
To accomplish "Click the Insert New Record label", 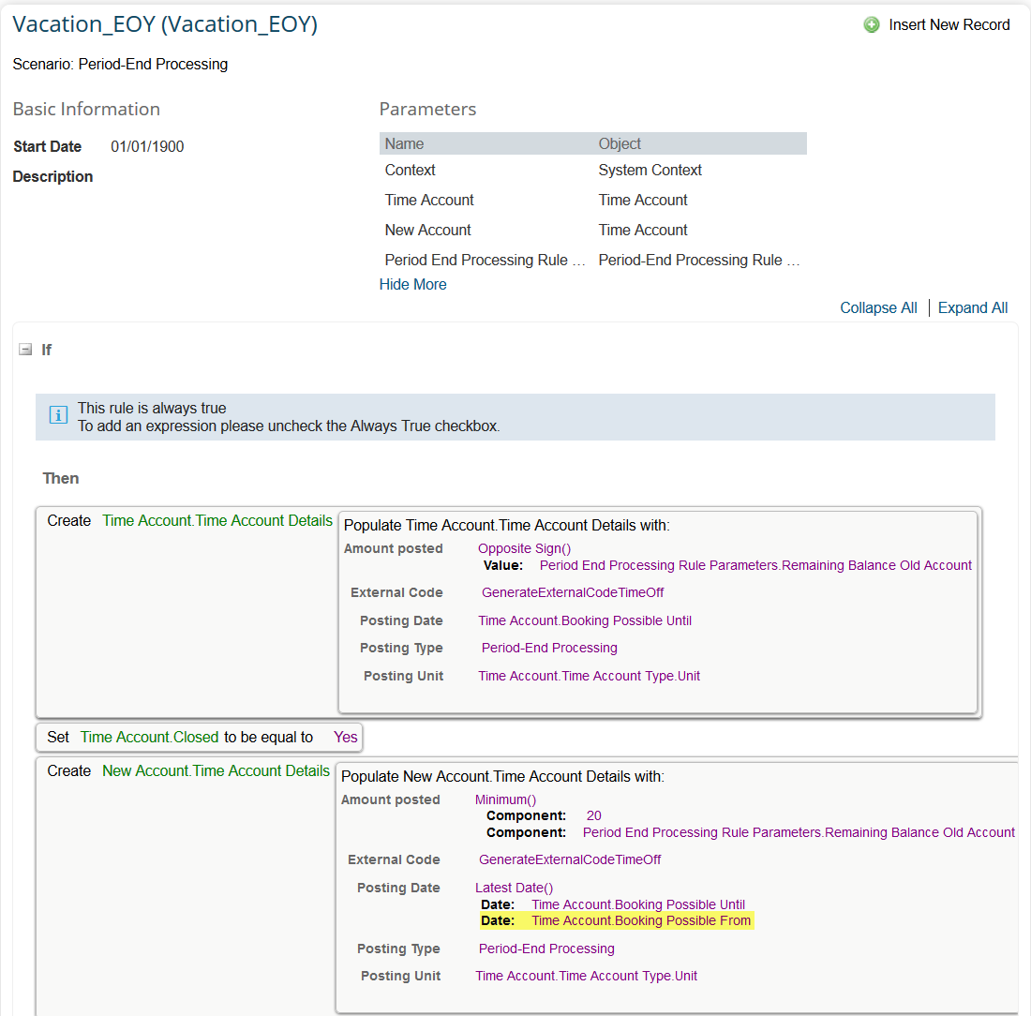I will pos(949,25).
